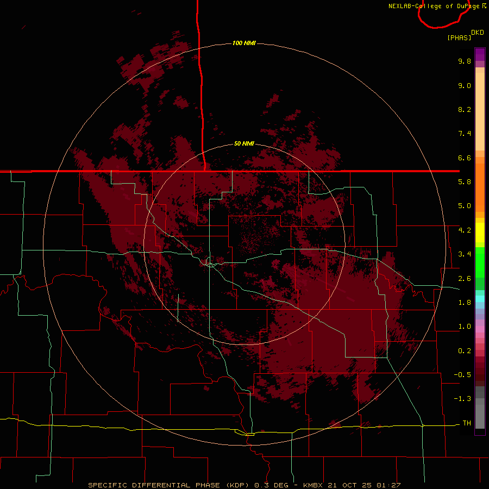Screen dimensions: 489x489
Task: Click the -1.3 value on color scale
Action: (x=462, y=399)
